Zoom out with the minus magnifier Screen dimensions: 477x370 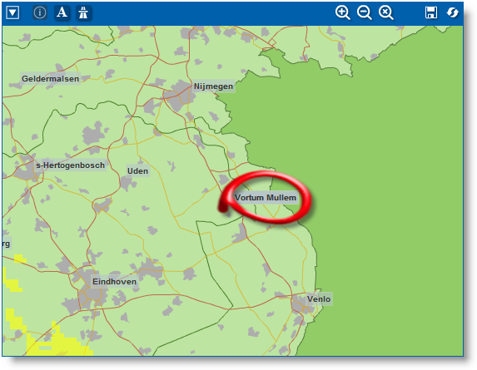pyautogui.click(x=364, y=13)
